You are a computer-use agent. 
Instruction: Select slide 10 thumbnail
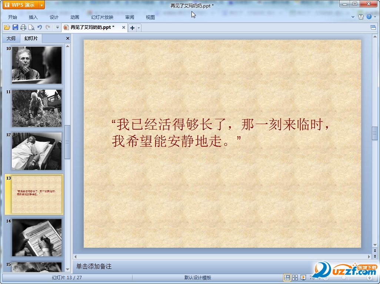coord(37,65)
